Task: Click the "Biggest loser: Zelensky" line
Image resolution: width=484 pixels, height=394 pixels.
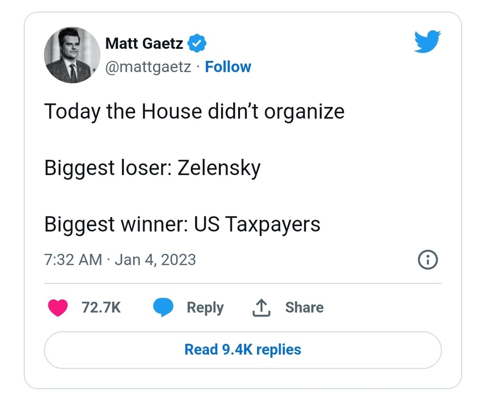Action: (152, 168)
